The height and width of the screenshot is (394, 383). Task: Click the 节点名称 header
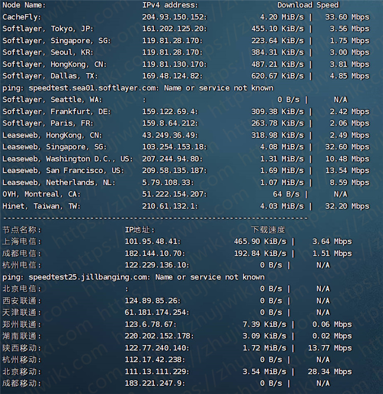tap(21, 230)
